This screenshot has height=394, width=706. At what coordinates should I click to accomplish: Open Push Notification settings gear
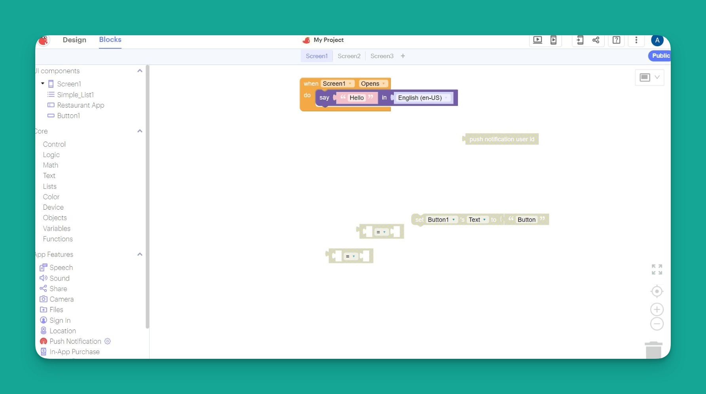tap(108, 341)
